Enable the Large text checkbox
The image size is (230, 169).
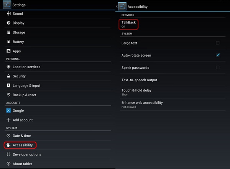(x=218, y=43)
